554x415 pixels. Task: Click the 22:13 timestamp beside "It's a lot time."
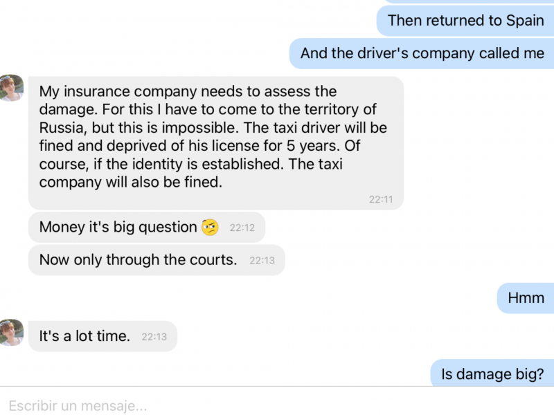point(154,337)
